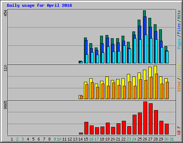
Task: Select day 28 axis label
Action: point(155,139)
